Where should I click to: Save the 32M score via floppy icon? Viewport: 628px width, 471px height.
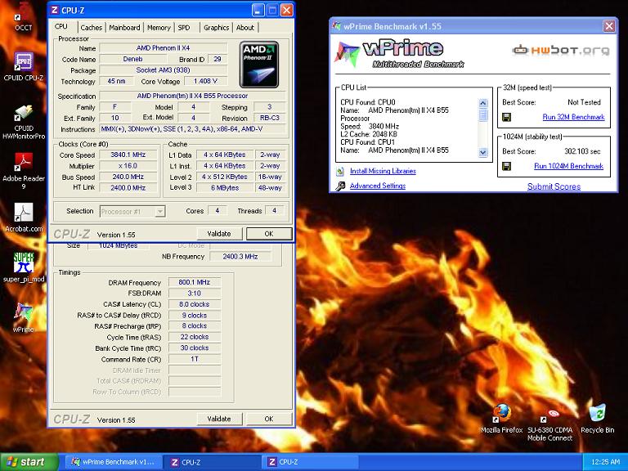click(x=507, y=117)
